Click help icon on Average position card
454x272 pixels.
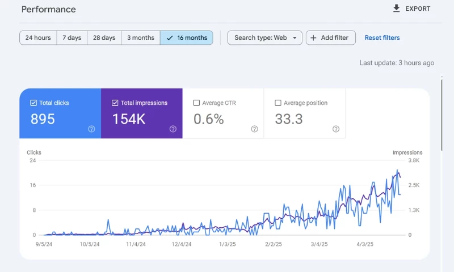click(336, 129)
